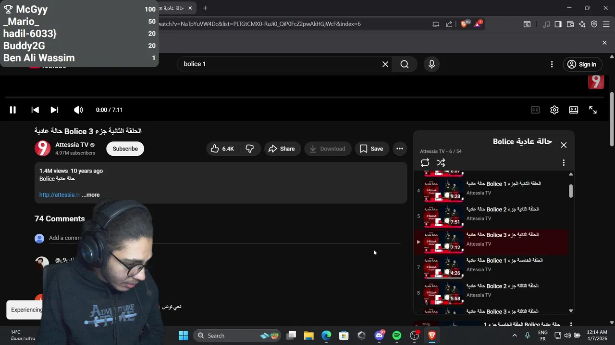The height and width of the screenshot is (345, 615).
Task: Save video to a playlist
Action: [371, 149]
